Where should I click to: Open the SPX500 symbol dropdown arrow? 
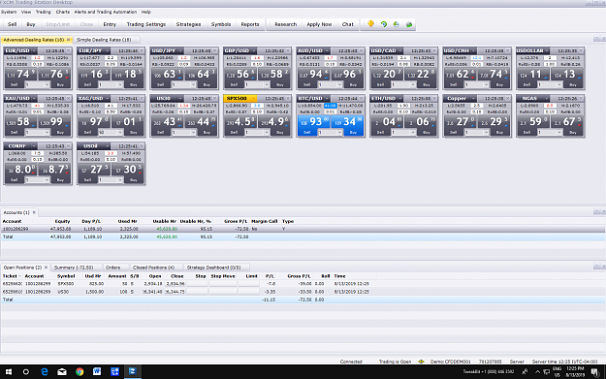coord(253,99)
